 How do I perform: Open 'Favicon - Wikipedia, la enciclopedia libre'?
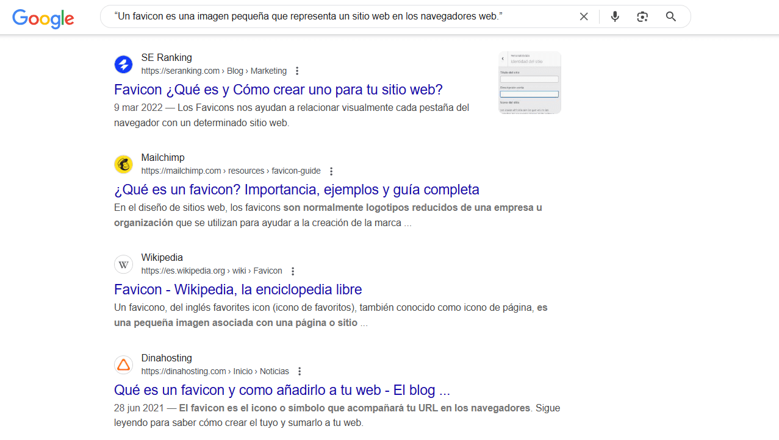pyautogui.click(x=238, y=289)
